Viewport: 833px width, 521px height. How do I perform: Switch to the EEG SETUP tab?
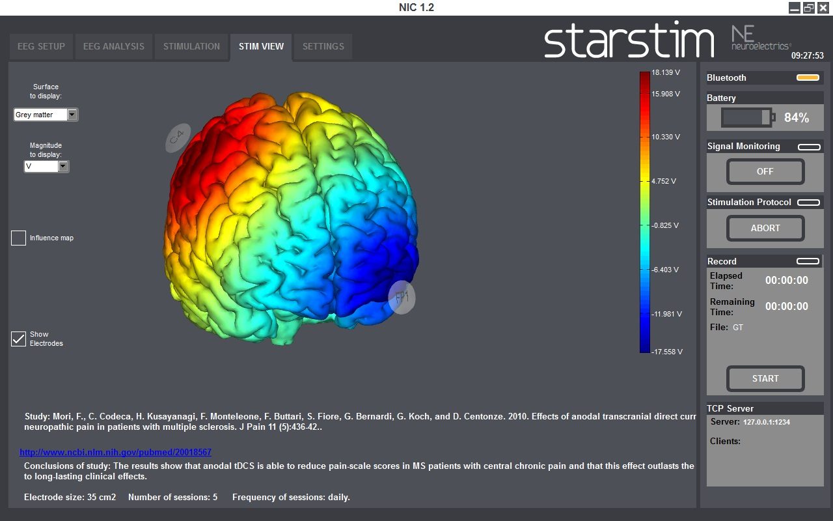[41, 46]
